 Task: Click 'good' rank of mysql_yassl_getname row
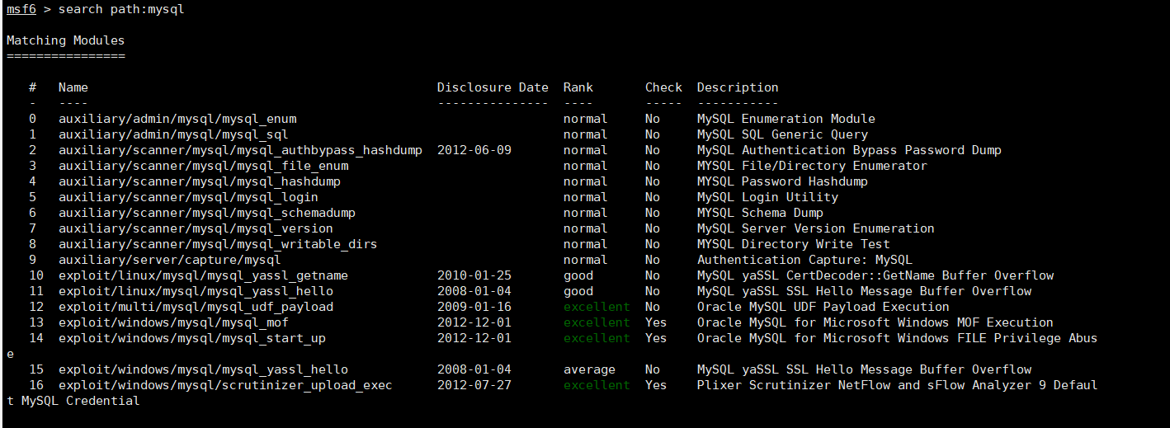click(578, 275)
